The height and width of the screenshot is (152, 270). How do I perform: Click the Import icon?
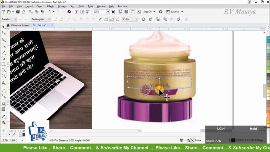tap(76, 12)
